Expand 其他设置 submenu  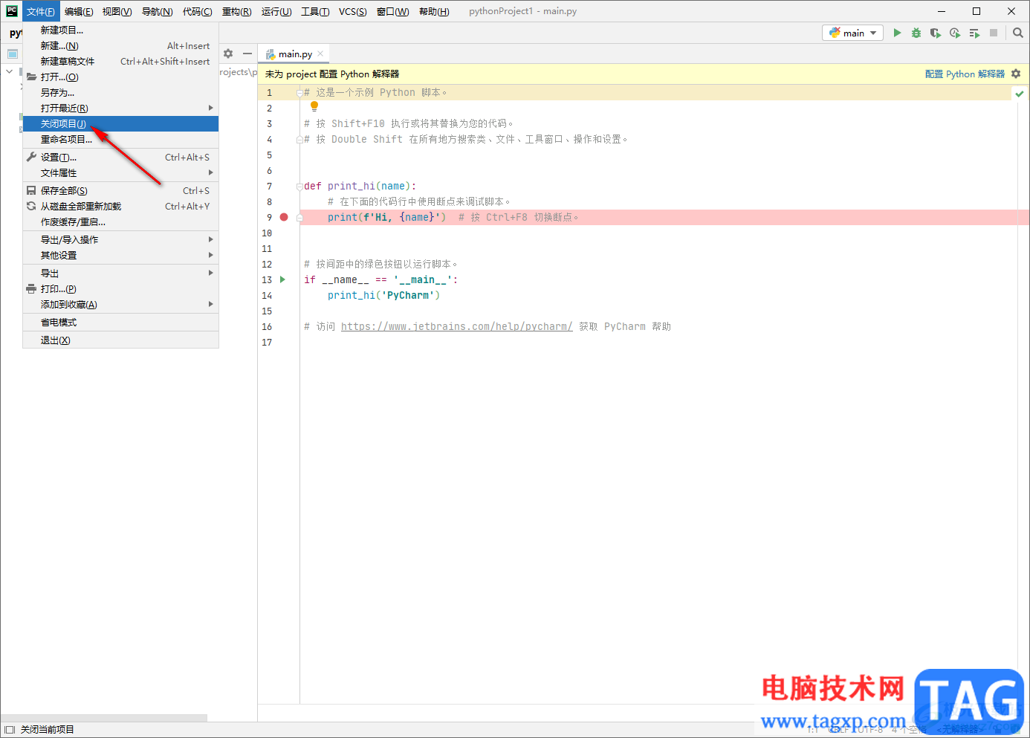[120, 255]
